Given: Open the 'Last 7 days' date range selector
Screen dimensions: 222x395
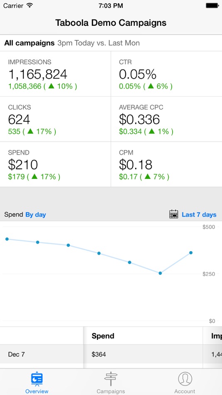Looking at the screenshot, I should point(199,215).
